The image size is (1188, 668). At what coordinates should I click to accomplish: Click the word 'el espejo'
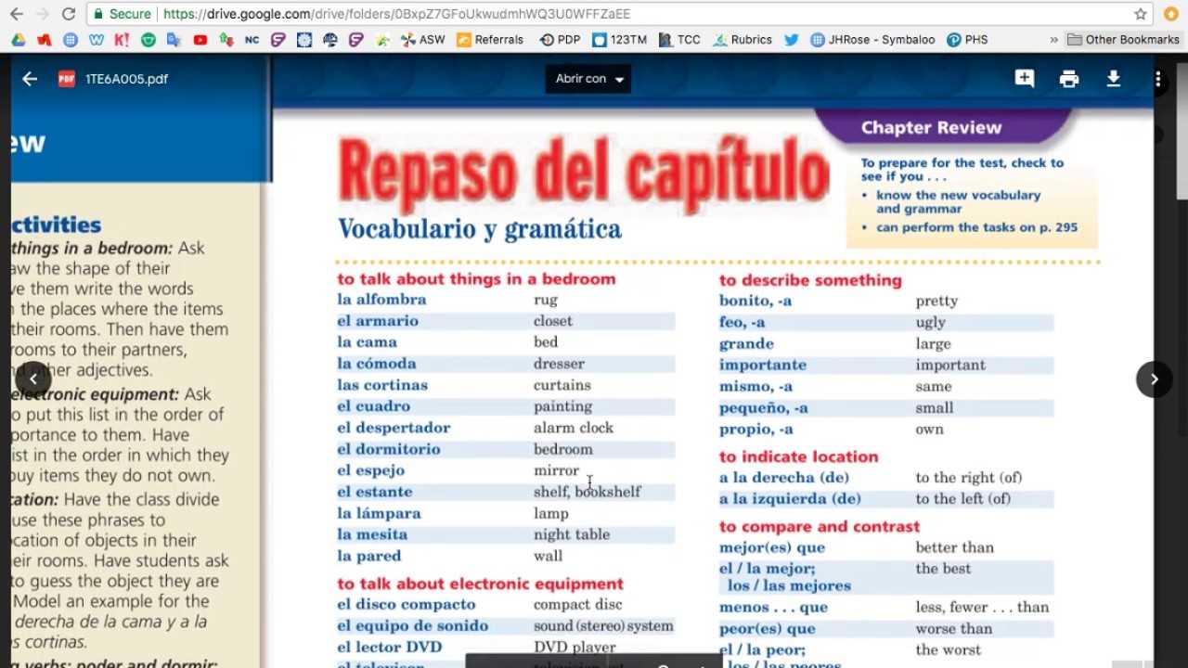tap(370, 470)
